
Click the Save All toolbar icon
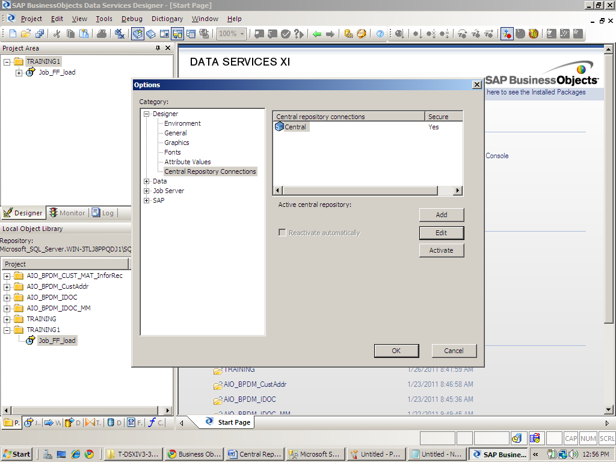pos(39,34)
